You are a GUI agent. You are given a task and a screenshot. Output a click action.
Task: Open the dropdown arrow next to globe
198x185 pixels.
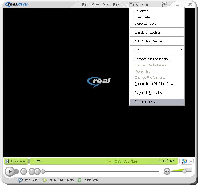tap(191, 161)
